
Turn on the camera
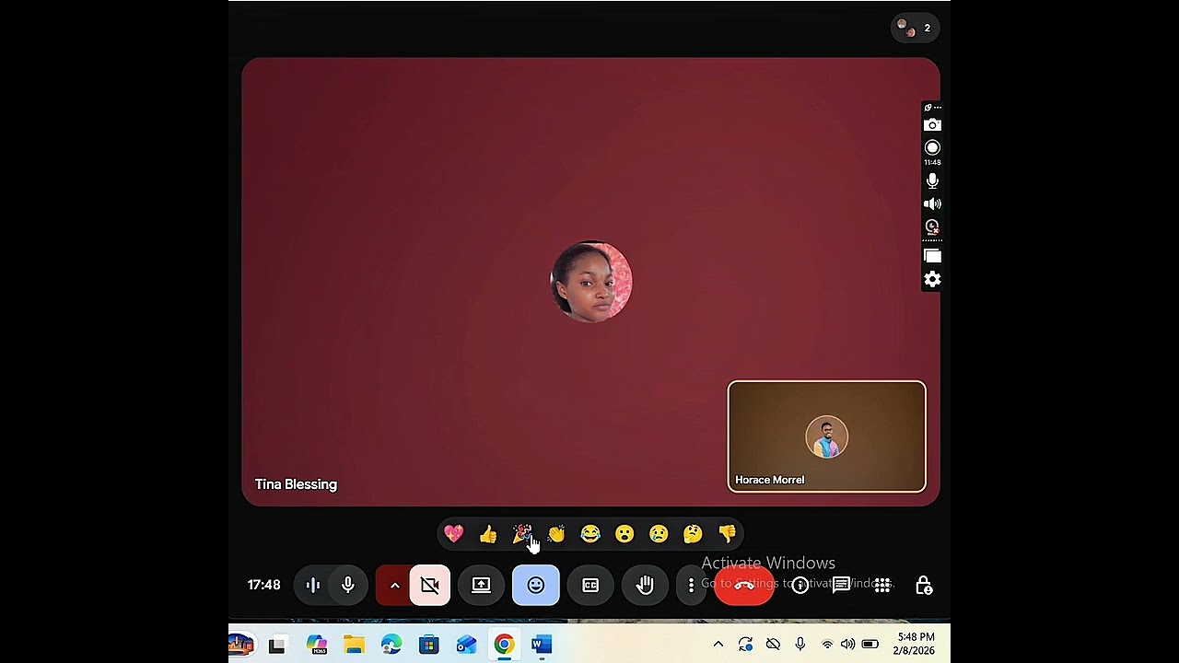coord(430,585)
